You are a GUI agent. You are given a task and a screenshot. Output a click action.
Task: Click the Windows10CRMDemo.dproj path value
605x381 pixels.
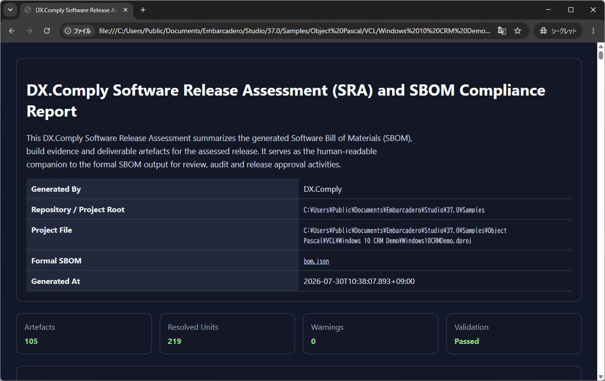(x=405, y=236)
